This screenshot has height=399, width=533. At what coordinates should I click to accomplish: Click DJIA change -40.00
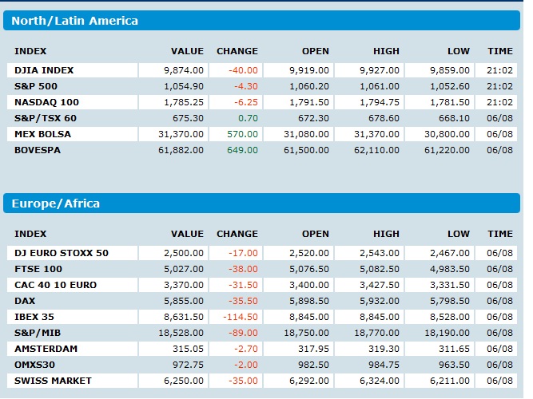tap(243, 70)
